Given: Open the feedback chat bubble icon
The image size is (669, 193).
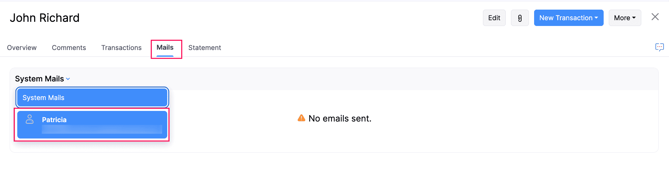Looking at the screenshot, I should click(x=659, y=47).
